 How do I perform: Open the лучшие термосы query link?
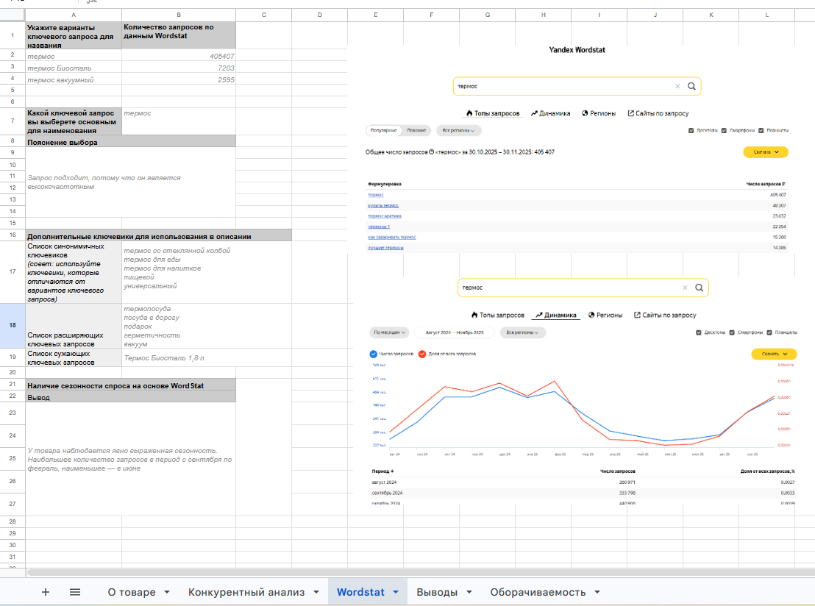tap(385, 248)
